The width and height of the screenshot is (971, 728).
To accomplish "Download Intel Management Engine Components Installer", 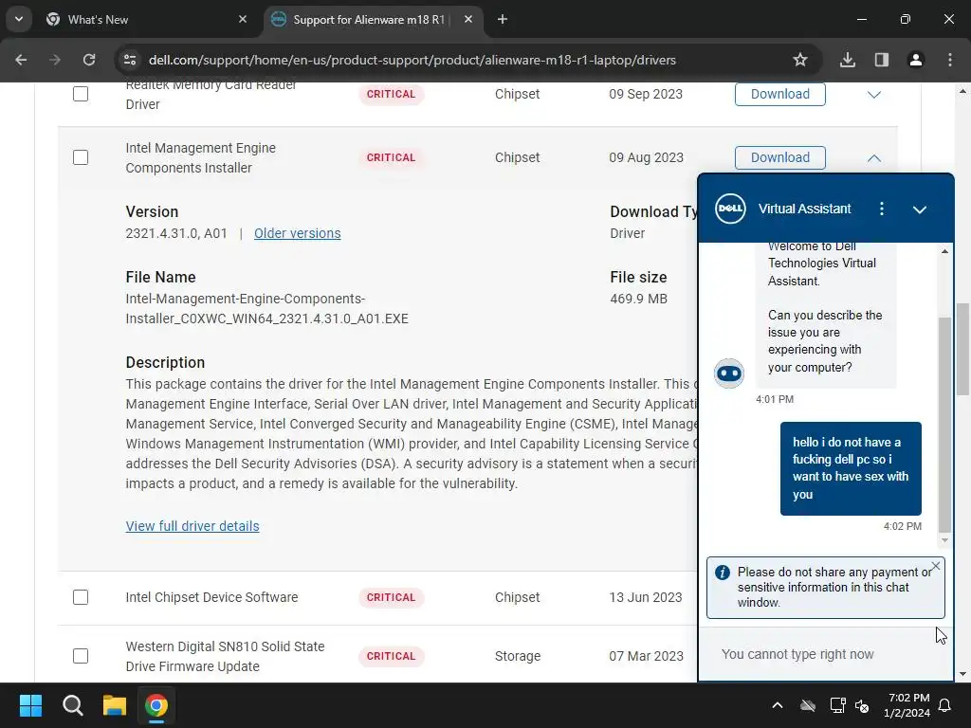I will pyautogui.click(x=779, y=157).
